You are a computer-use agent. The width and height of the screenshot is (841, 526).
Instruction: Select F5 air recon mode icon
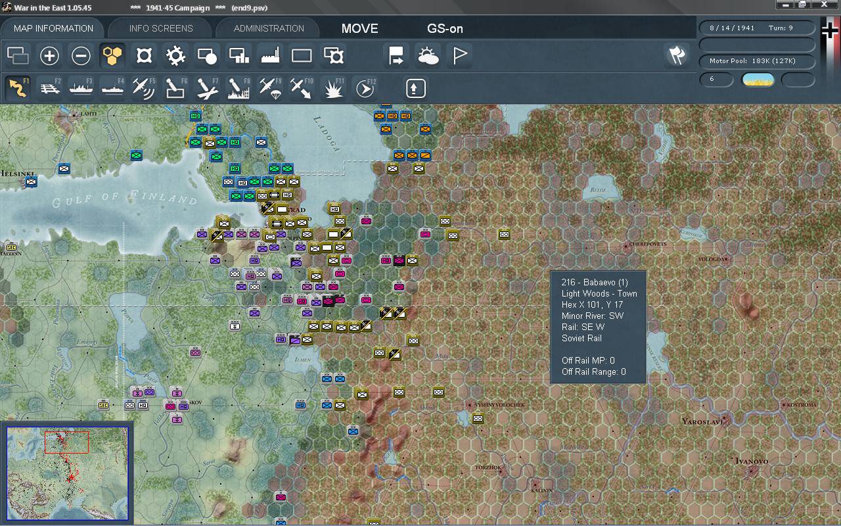[x=144, y=88]
